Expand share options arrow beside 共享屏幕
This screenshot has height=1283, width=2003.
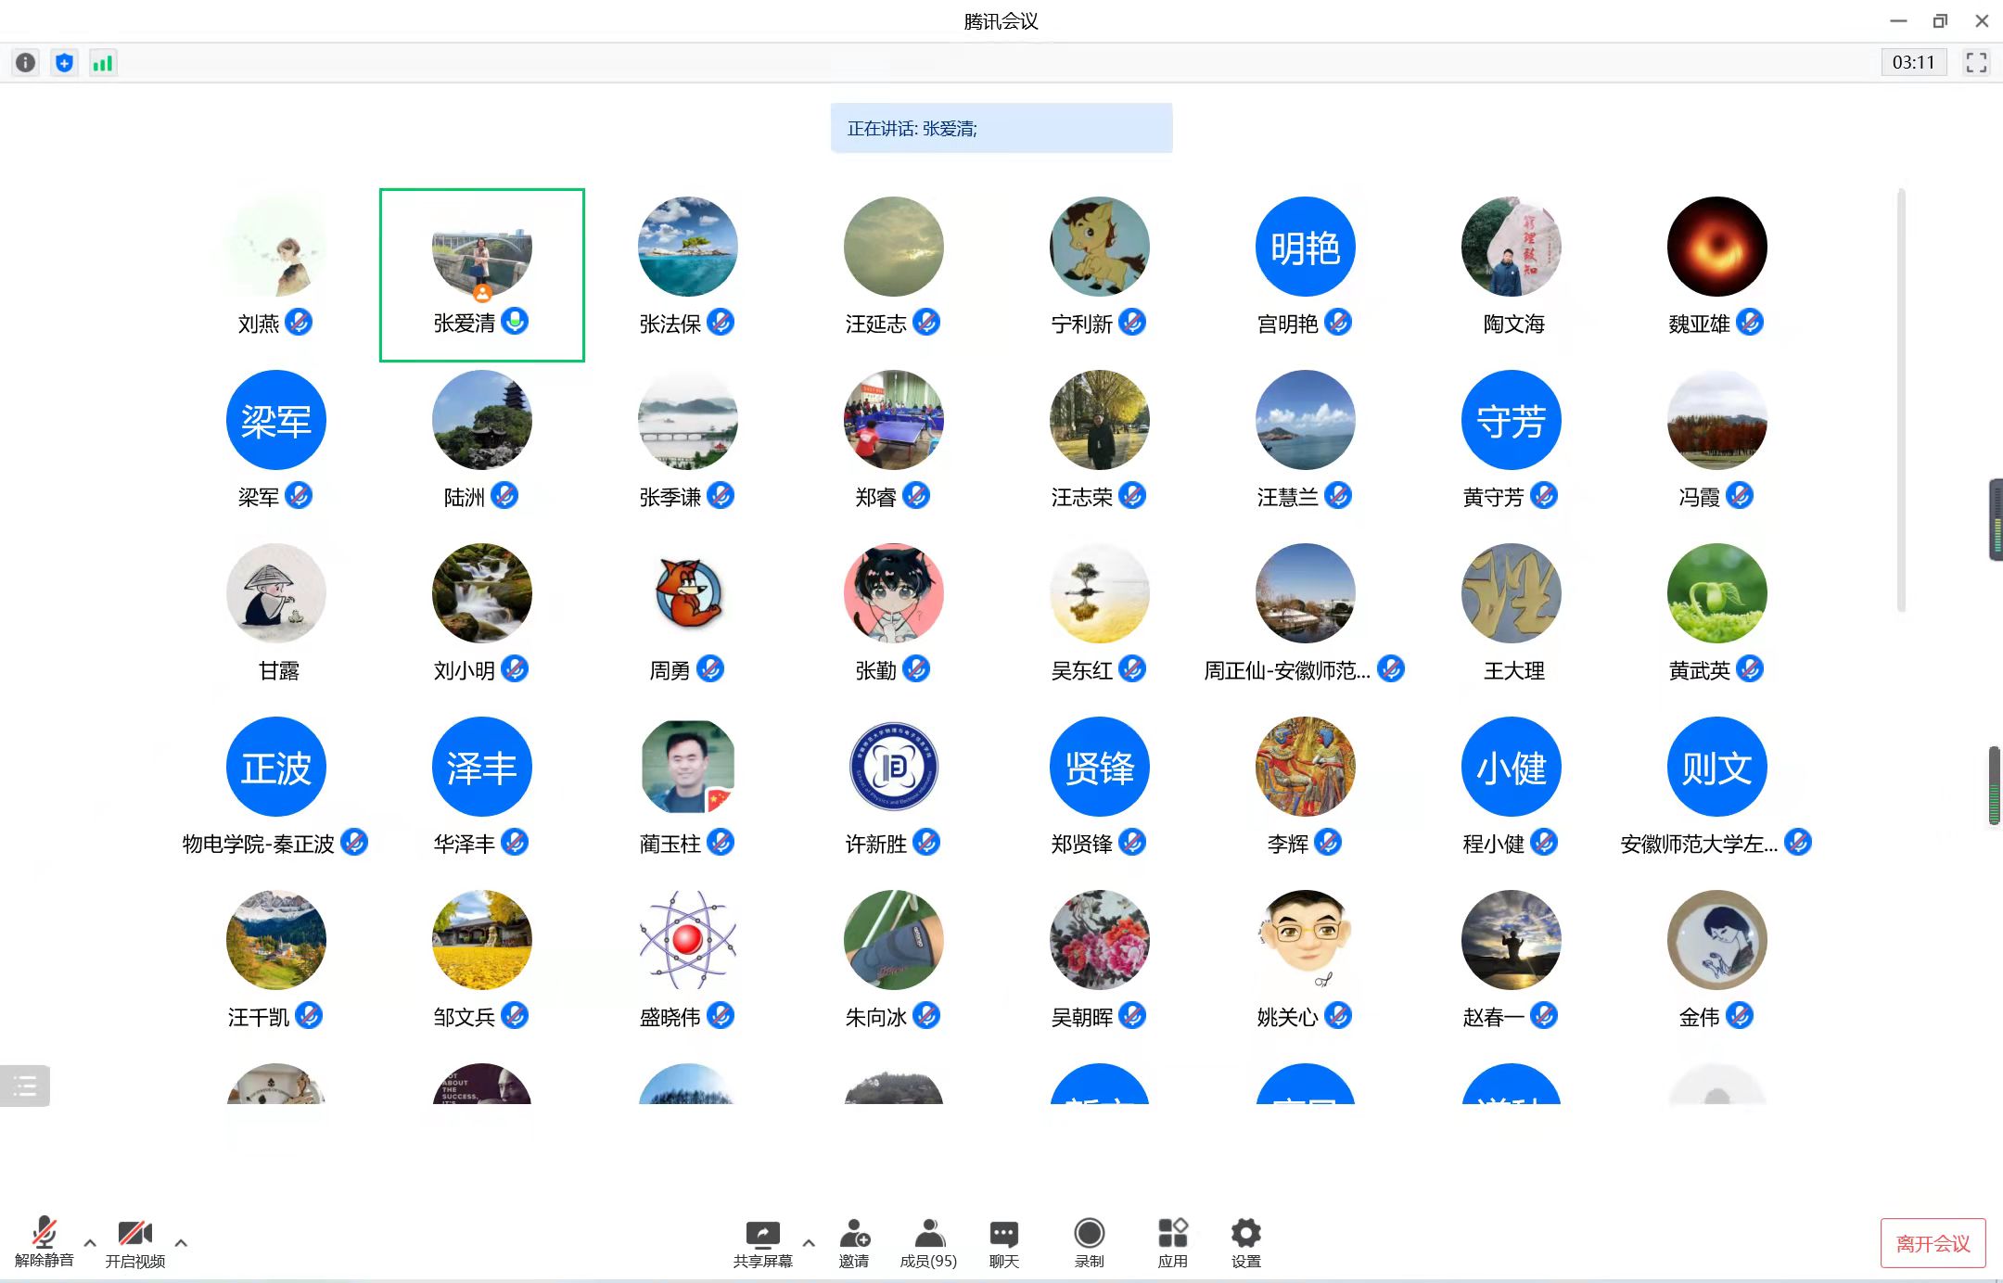(x=809, y=1243)
